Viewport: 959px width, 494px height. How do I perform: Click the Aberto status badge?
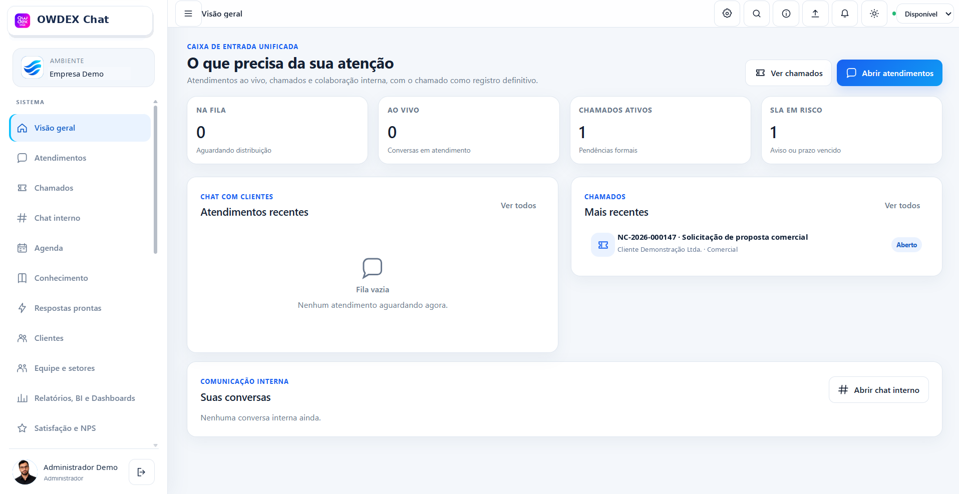(906, 245)
